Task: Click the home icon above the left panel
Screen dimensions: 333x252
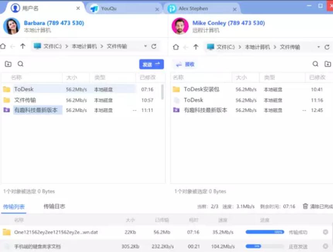Action: (4, 46)
